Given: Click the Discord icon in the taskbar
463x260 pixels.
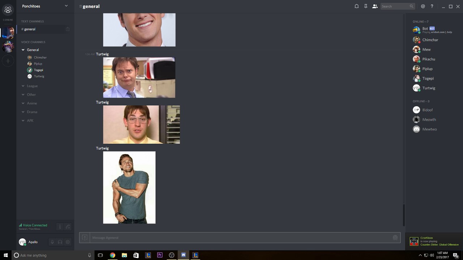Looking at the screenshot, I should [x=183, y=255].
